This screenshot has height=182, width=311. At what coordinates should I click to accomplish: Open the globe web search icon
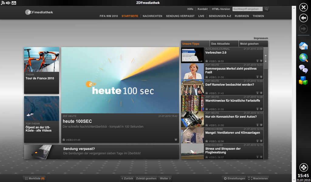pos(303,58)
